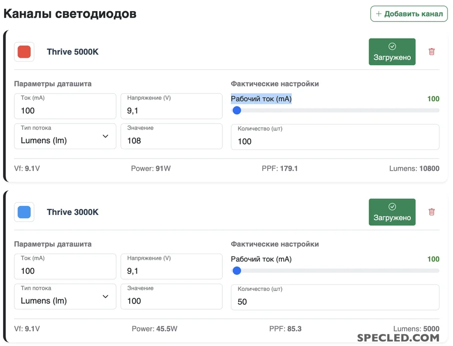The width and height of the screenshot is (453, 346).
Task: Focus the quantity field showing 50
Action: (335, 297)
